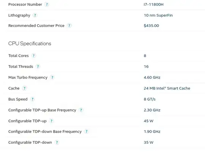Click the i7-11800H processor number value
The height and width of the screenshot is (152, 205).
point(153,5)
